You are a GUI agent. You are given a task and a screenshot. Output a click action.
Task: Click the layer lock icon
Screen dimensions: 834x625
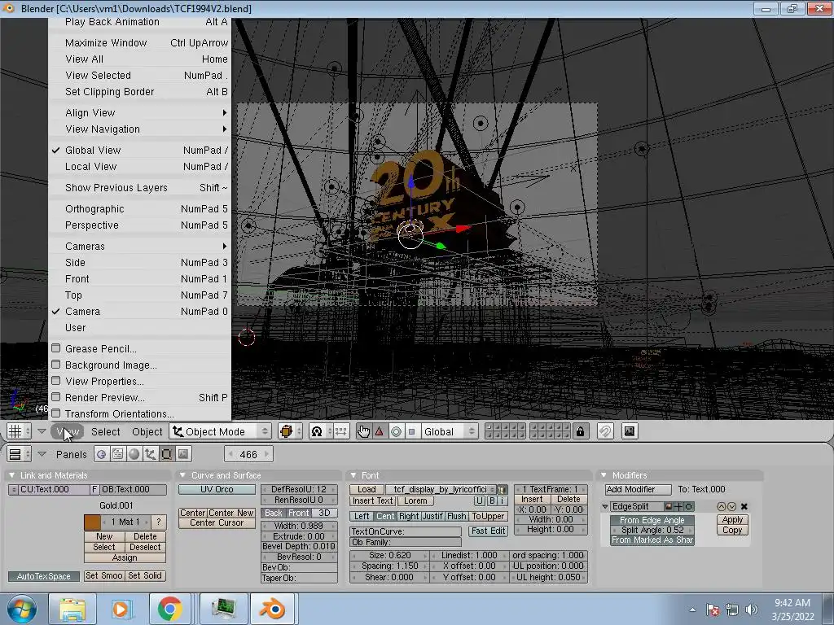pyautogui.click(x=580, y=431)
